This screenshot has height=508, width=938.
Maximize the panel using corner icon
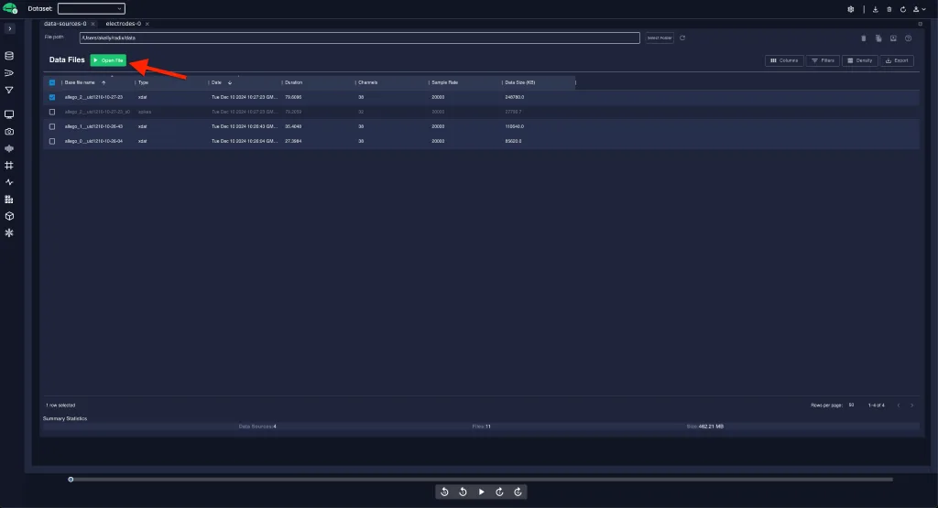[x=920, y=24]
